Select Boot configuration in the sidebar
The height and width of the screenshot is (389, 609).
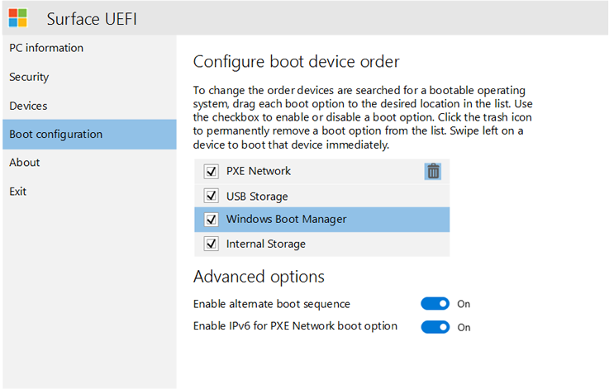coord(56,134)
